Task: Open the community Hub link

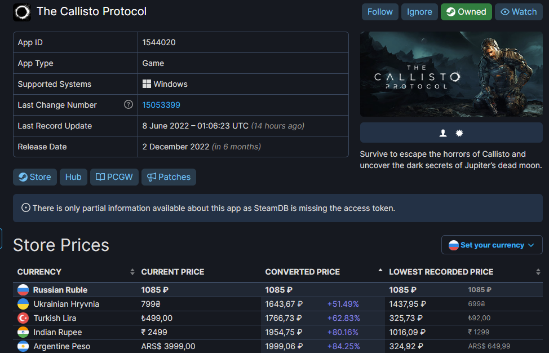Action: [73, 177]
